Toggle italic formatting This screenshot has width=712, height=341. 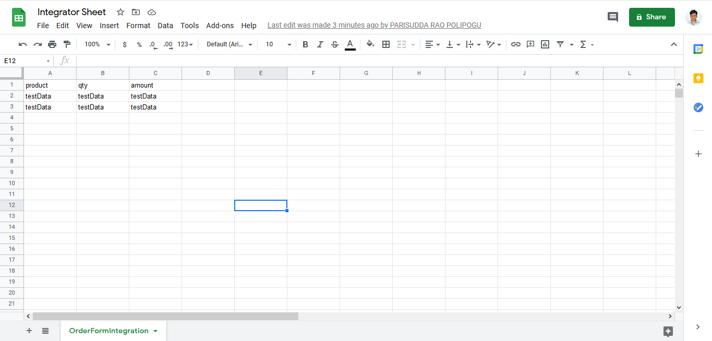pos(320,44)
